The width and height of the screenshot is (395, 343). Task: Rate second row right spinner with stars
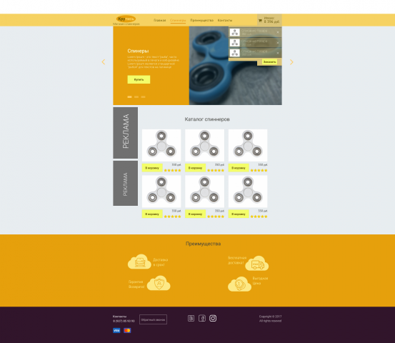pyautogui.click(x=259, y=217)
